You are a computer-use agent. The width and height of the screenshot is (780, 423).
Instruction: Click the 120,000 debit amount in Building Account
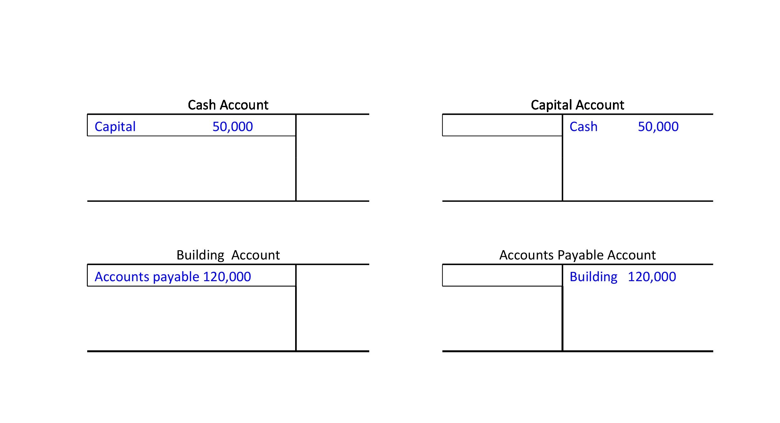[227, 277]
